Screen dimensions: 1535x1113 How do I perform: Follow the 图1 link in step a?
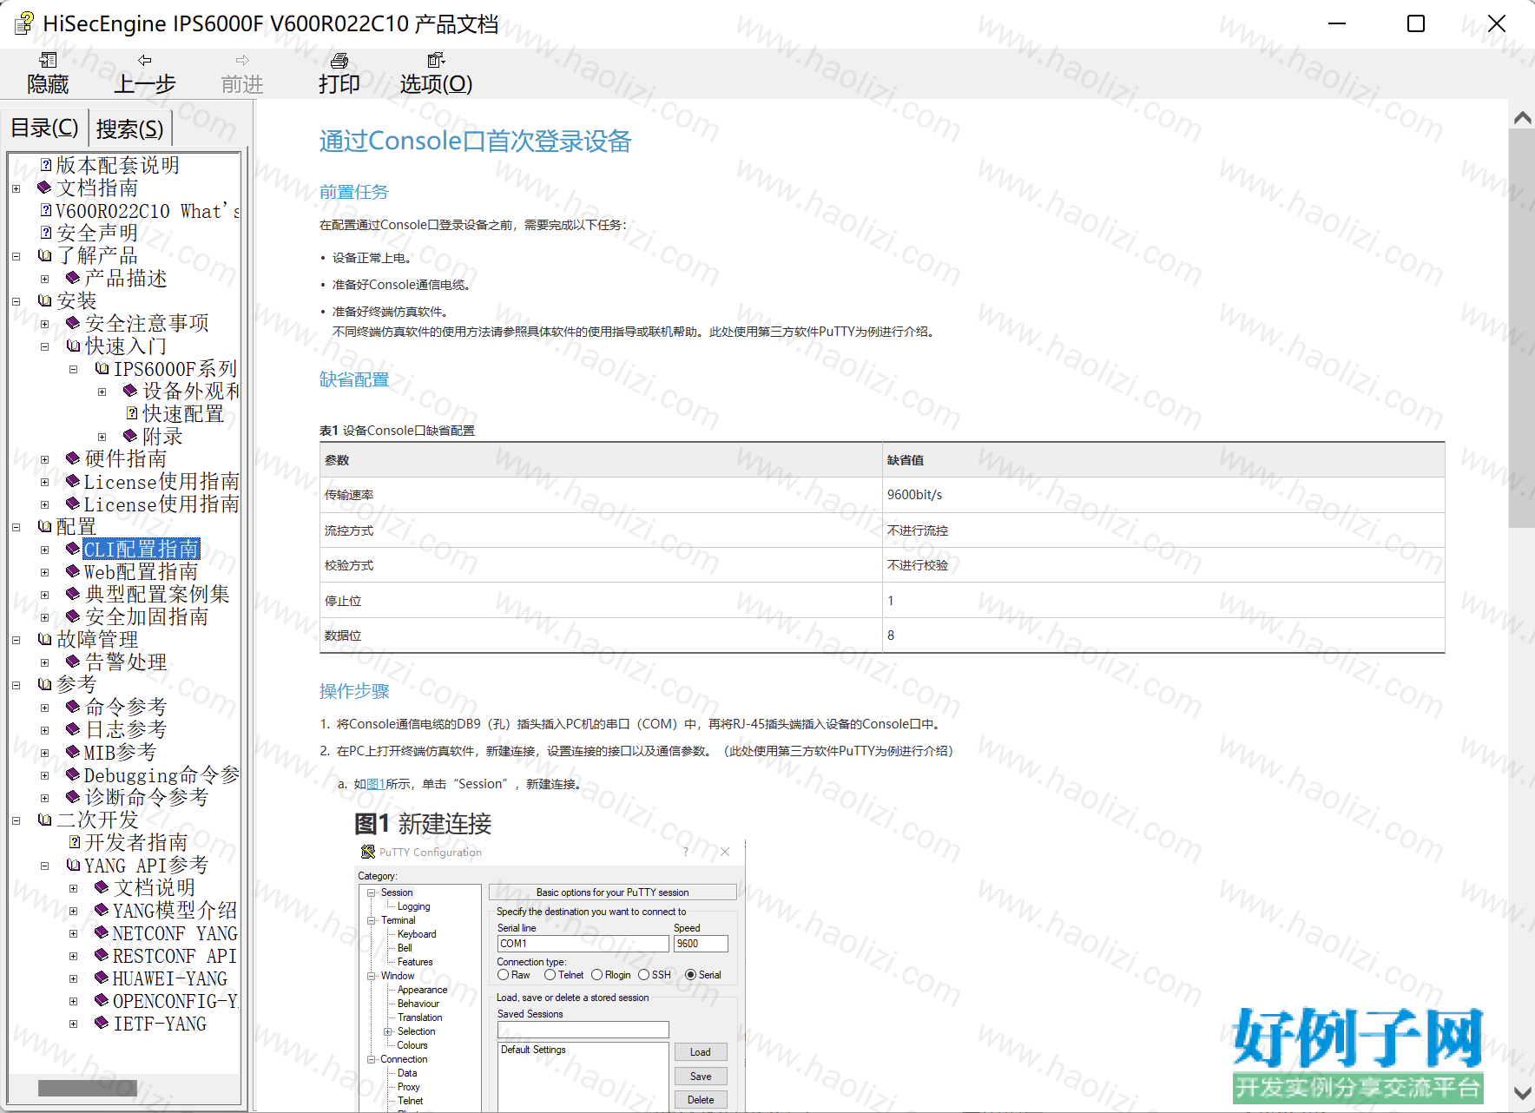tap(376, 784)
